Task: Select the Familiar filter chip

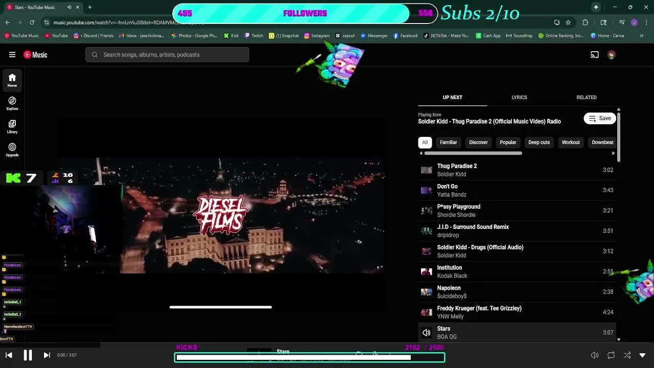Action: [x=449, y=142]
